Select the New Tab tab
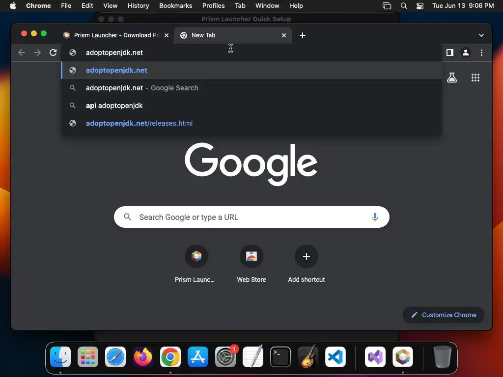Screen dimensions: 503x377 coord(232,35)
